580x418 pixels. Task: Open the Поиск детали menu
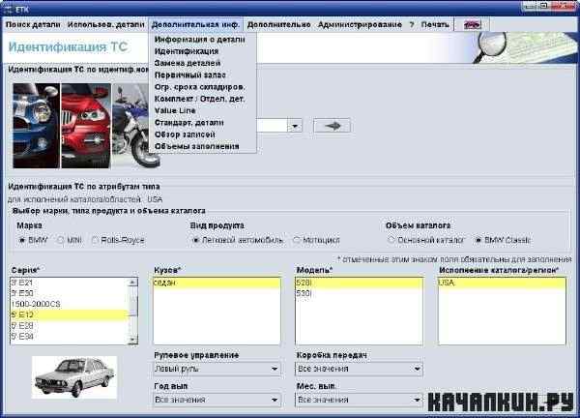33,24
